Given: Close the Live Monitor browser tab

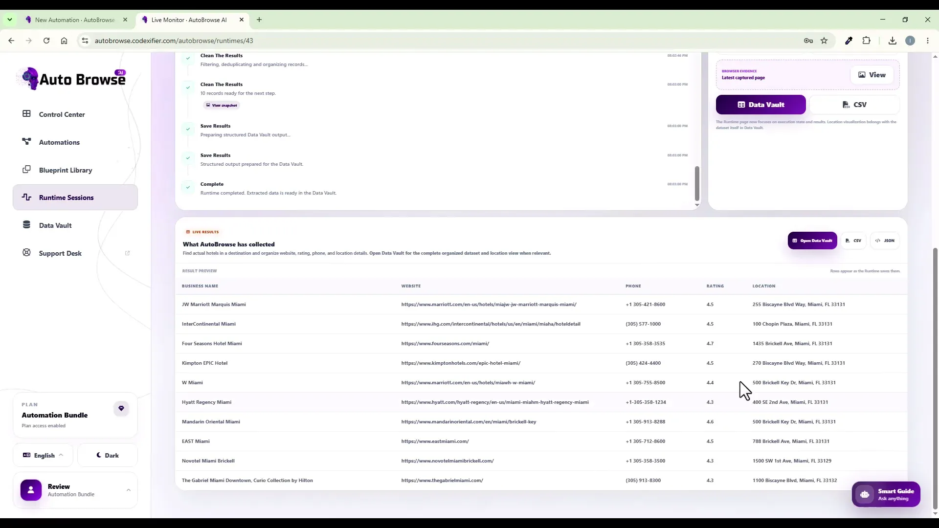Looking at the screenshot, I should point(242,20).
